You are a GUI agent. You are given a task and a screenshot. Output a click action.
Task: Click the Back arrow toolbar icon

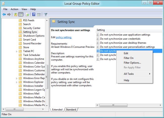coord(4,14)
